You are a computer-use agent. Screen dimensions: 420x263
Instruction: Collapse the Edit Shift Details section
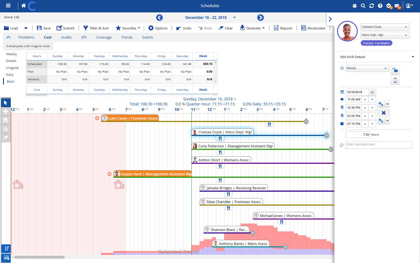(x=412, y=57)
